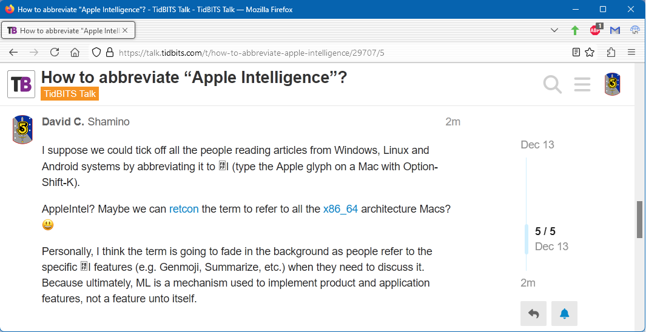Open your user avatar menu in header
The image size is (646, 332).
pyautogui.click(x=613, y=84)
